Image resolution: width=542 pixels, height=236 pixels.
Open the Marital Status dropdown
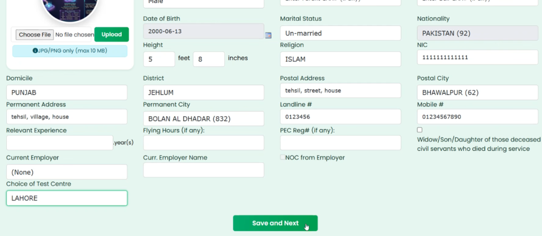340,33
